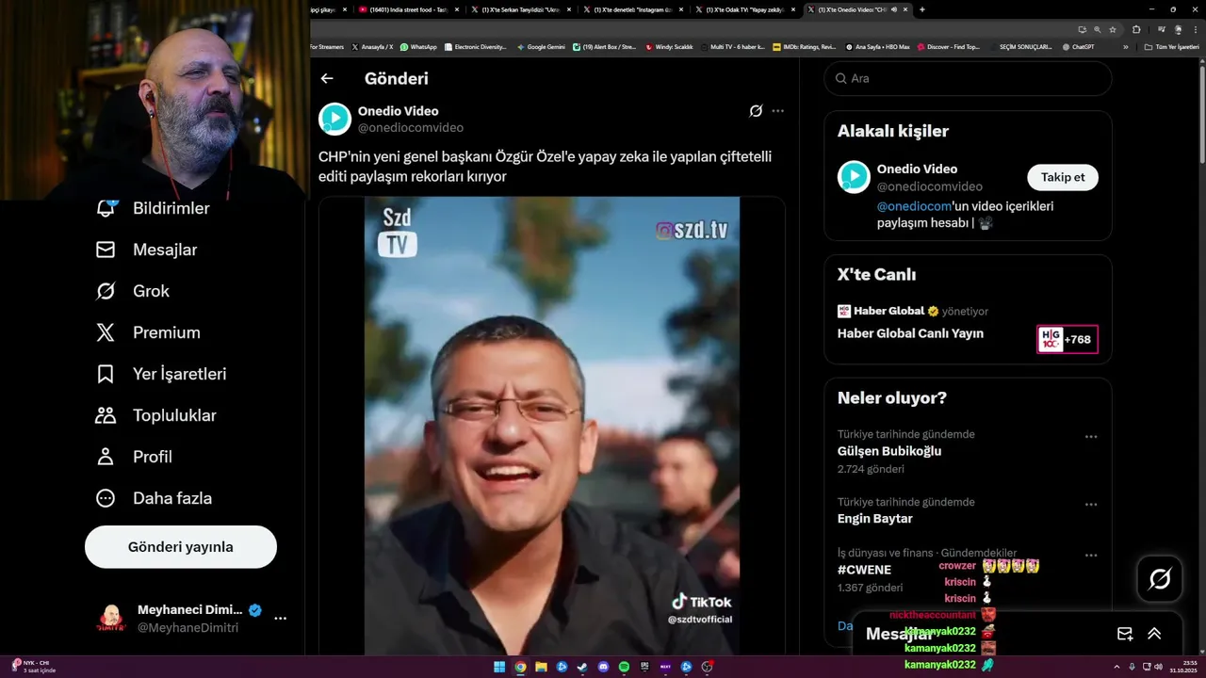This screenshot has width=1206, height=678.
Task: Open the ChatGPT bookmark
Action: tap(1078, 46)
